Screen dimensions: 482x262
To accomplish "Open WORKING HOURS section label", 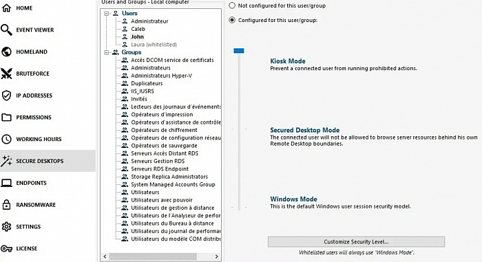I will 39,139.
